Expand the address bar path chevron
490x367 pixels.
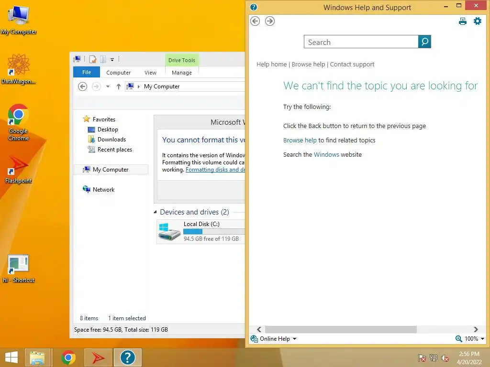click(x=138, y=86)
